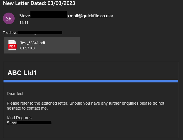Click the Please refer to attached letter sentence
The image size is (183, 140).
pos(85,103)
